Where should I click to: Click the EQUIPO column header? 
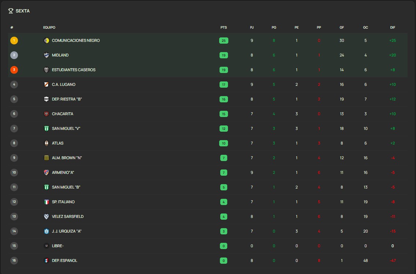click(49, 28)
